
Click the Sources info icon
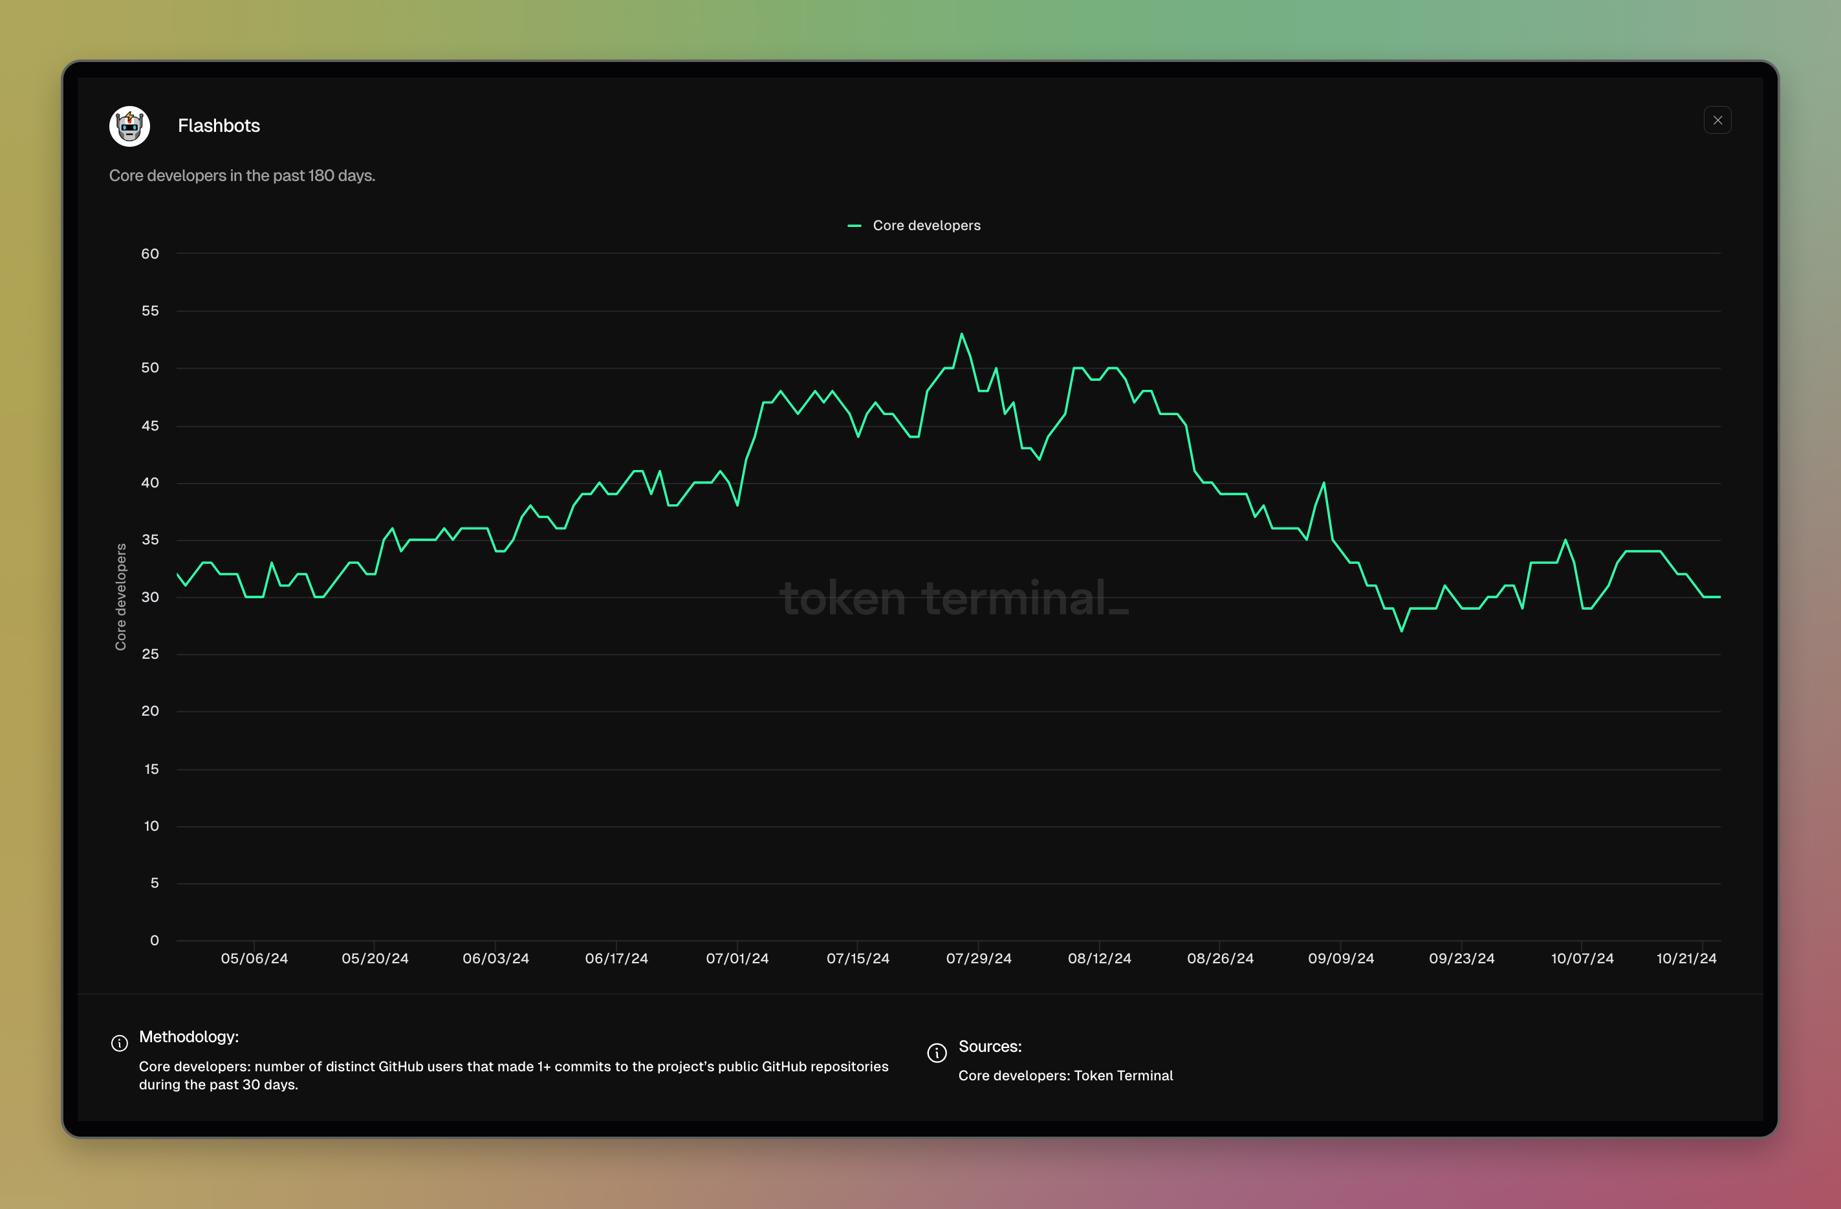click(937, 1052)
